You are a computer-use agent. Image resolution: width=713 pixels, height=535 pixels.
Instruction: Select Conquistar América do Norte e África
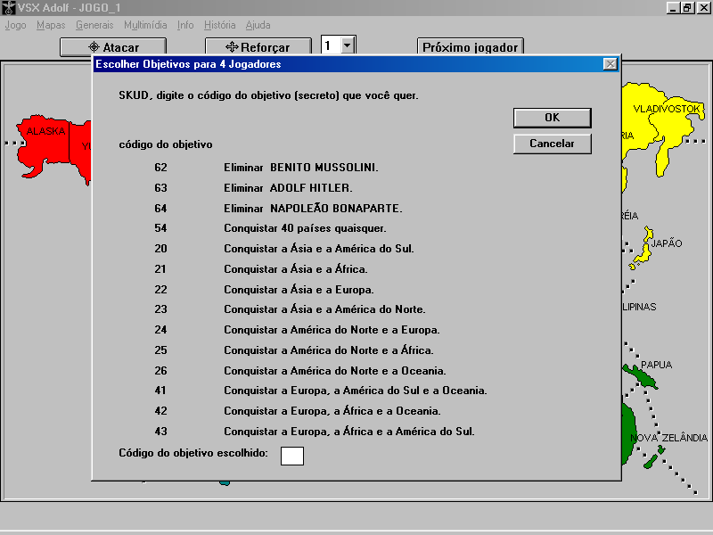point(328,350)
